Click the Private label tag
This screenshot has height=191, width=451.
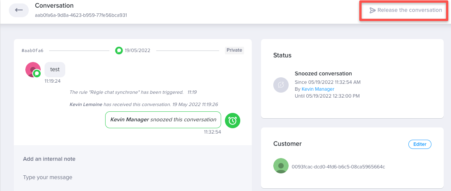[x=234, y=50]
